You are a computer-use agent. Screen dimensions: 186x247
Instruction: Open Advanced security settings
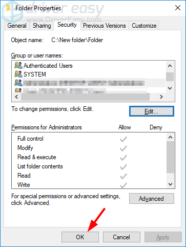click(152, 199)
